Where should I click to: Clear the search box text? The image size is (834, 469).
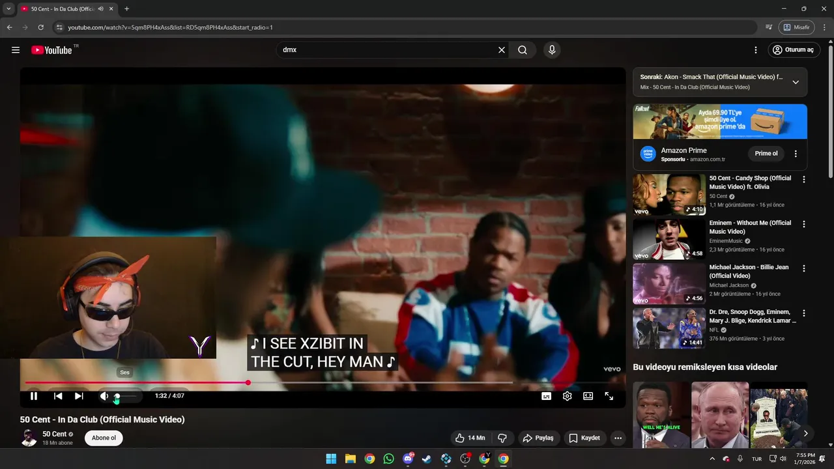click(x=502, y=50)
